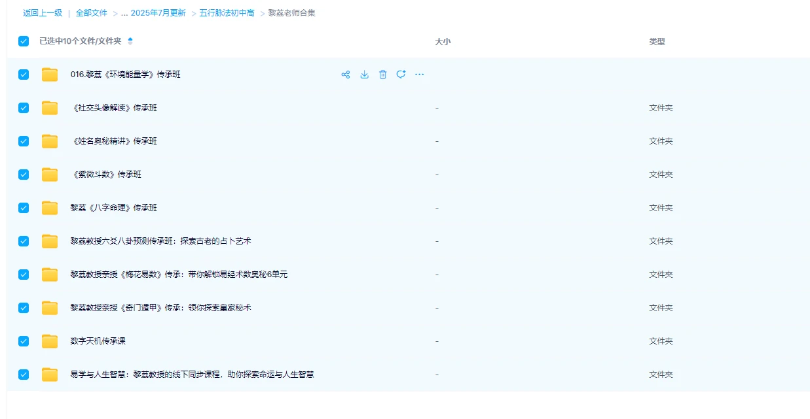Click the 返回上一级 link
Viewport: 810px width, 419px height.
[43, 12]
